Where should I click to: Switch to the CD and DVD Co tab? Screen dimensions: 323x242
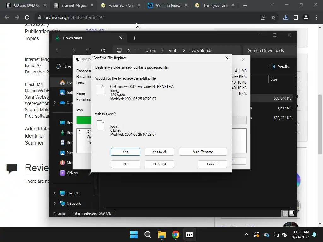pyautogui.click(x=26, y=5)
